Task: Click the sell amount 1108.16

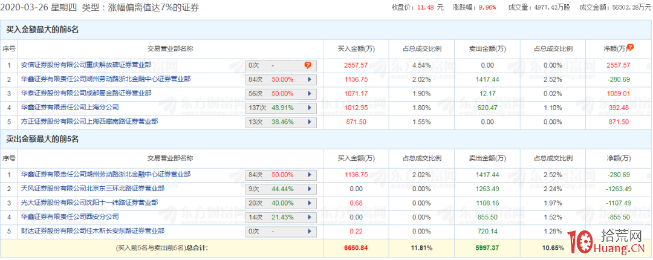Action: tap(487, 203)
